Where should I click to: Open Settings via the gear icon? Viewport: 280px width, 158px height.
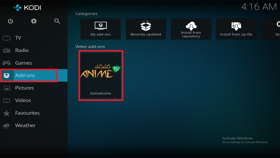(34, 21)
